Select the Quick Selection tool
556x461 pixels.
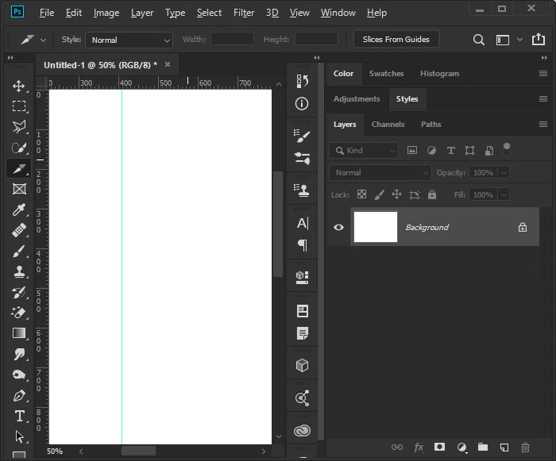click(x=19, y=148)
